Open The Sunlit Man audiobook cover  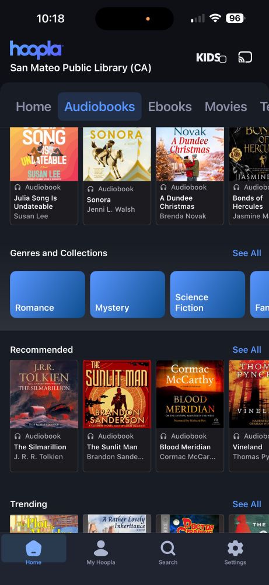point(117,394)
